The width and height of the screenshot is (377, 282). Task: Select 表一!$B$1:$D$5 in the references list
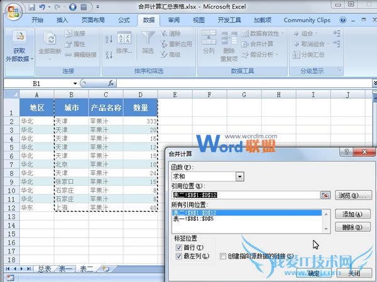[195, 220]
